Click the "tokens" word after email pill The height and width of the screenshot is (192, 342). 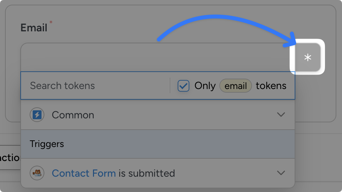click(271, 86)
